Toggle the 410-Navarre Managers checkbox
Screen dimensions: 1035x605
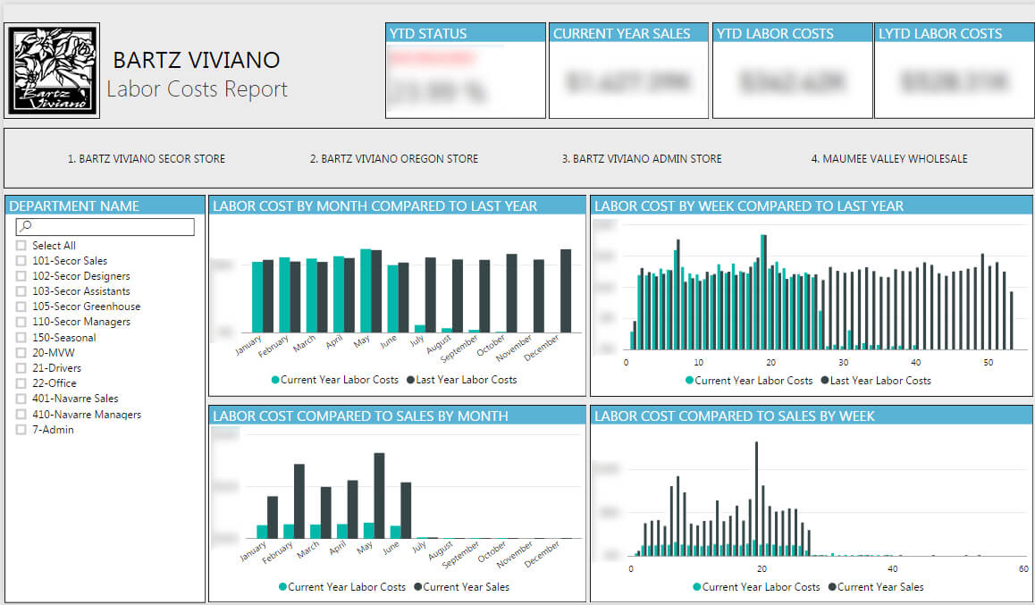[21, 415]
